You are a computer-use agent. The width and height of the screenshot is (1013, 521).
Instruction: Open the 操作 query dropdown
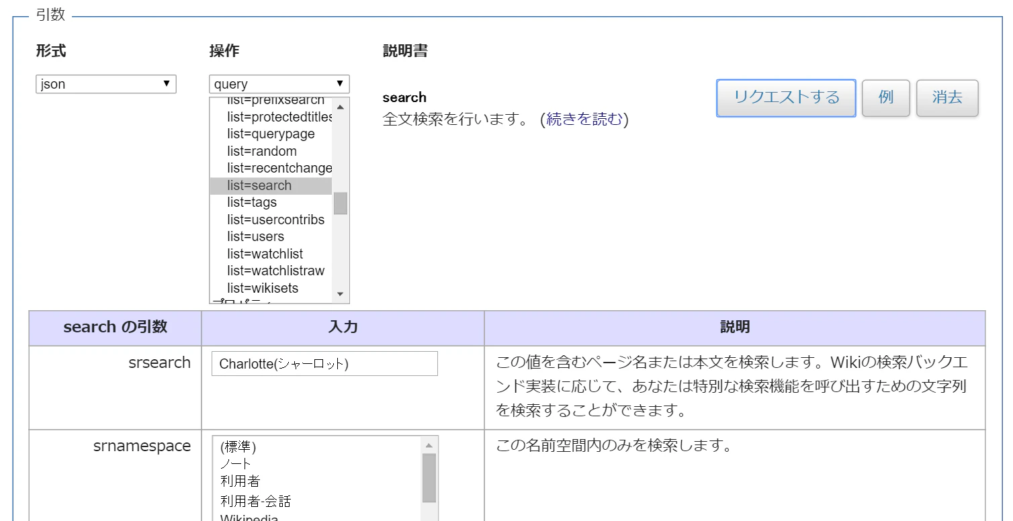[x=279, y=84]
